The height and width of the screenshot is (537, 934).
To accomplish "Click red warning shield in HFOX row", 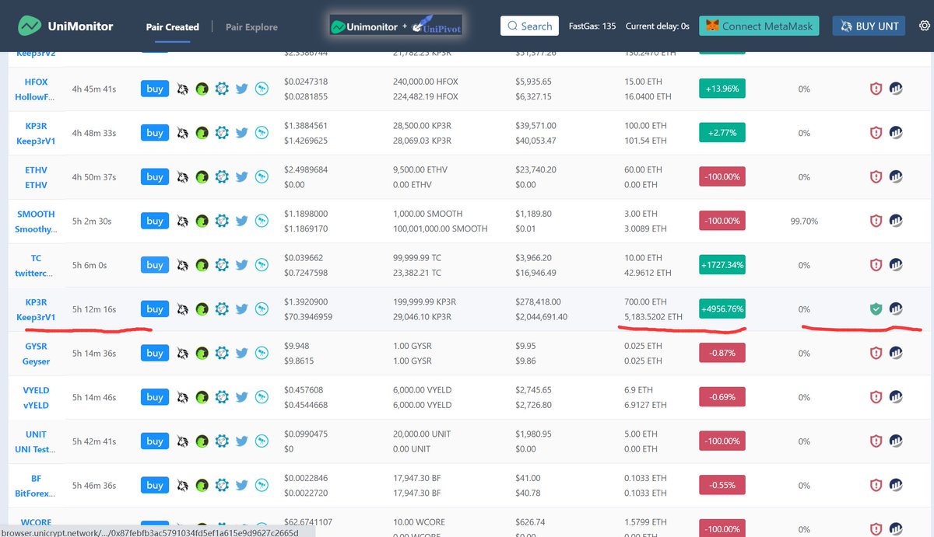I will coord(876,89).
